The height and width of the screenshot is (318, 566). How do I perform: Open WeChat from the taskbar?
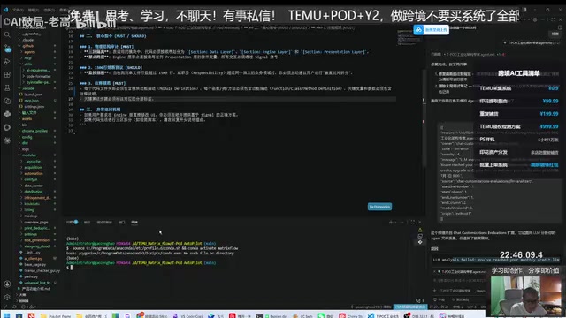325,316
